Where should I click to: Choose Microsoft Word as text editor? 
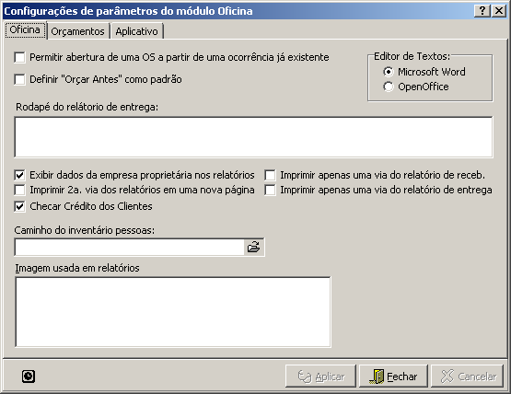pyautogui.click(x=389, y=72)
